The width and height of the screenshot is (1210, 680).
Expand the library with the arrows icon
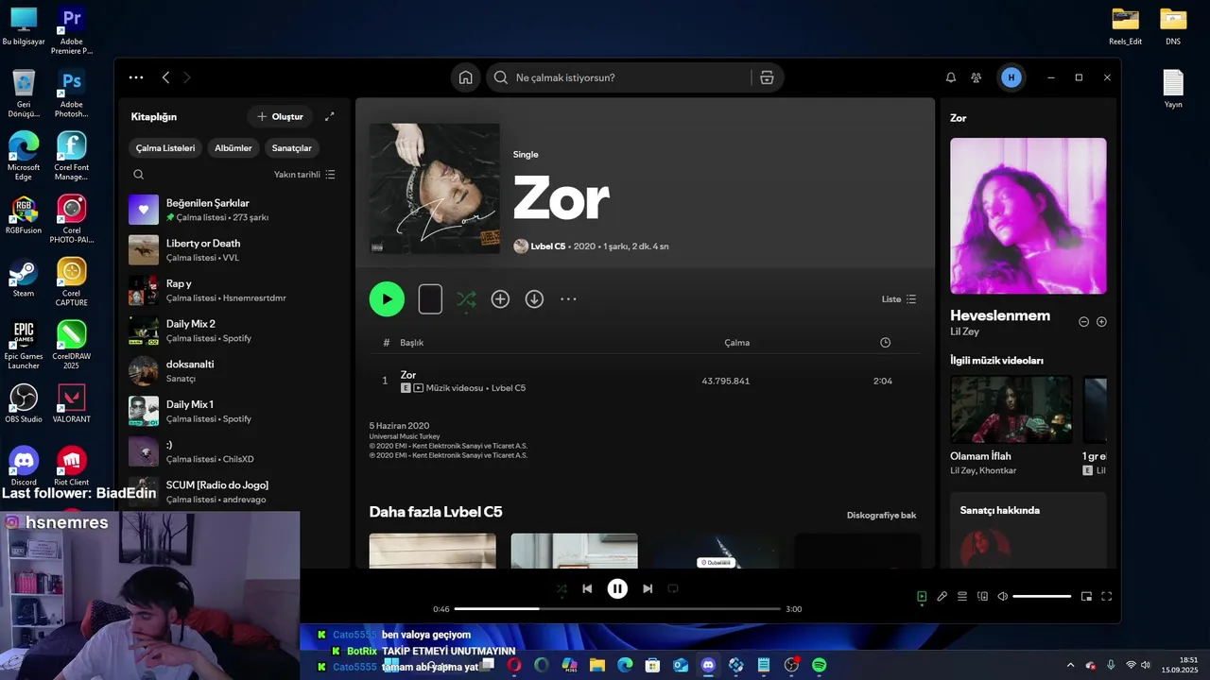(329, 116)
